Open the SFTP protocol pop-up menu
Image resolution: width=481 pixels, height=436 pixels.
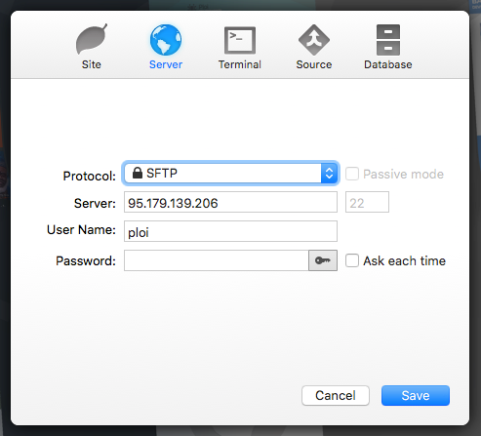click(x=231, y=174)
